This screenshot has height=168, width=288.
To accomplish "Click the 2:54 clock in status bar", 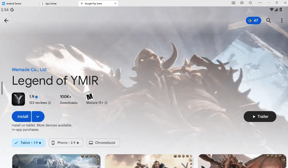I will [x=5, y=10].
